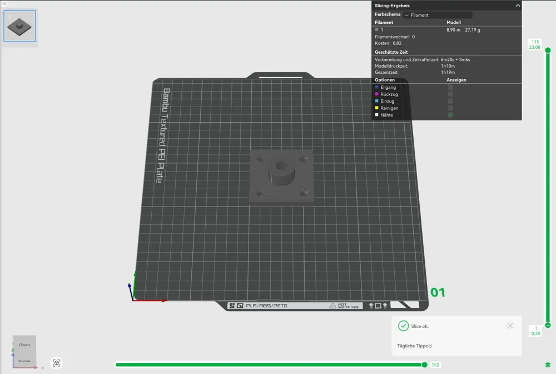Click the filament length value 8,90 m
This screenshot has width=556, height=374.
click(x=453, y=30)
